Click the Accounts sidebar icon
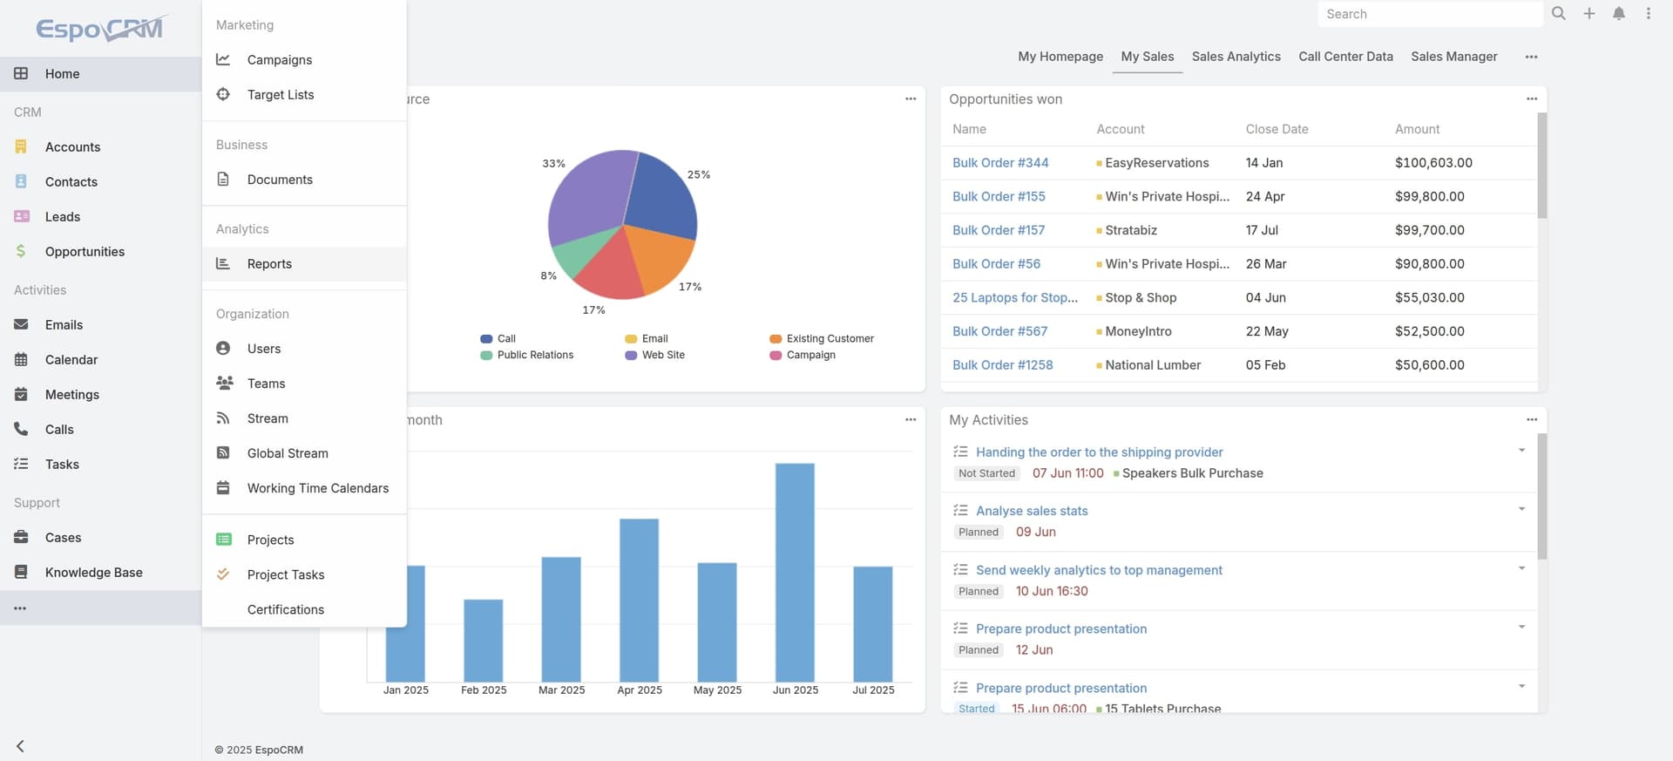 coord(21,146)
